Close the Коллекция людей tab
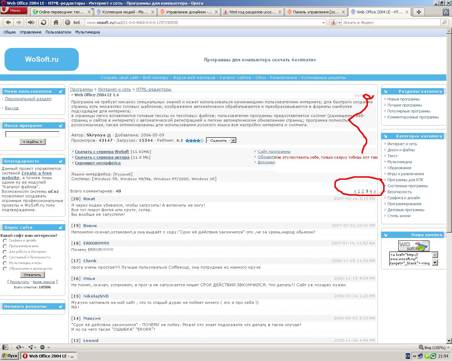 pos(153,12)
